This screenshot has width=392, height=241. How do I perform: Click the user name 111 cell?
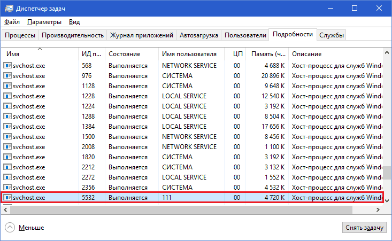pos(167,198)
